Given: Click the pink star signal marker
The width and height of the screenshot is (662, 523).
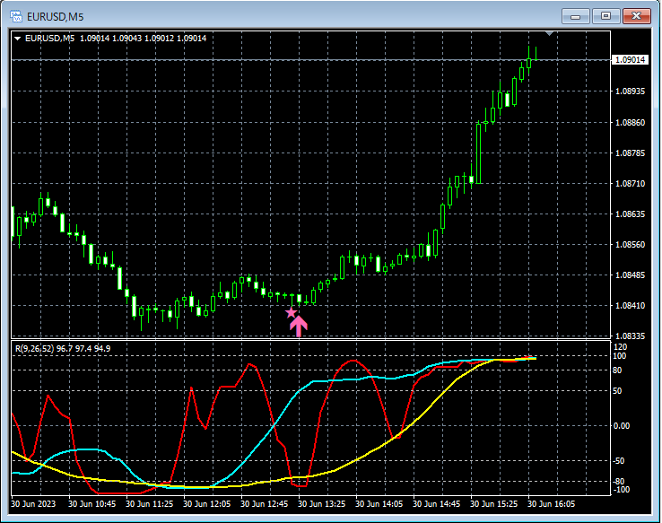Looking at the screenshot, I should tap(291, 313).
